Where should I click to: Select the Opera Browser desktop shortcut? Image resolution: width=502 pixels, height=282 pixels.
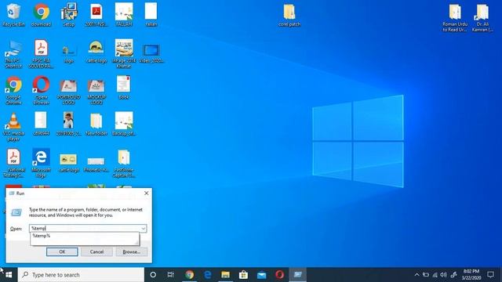[x=42, y=91]
